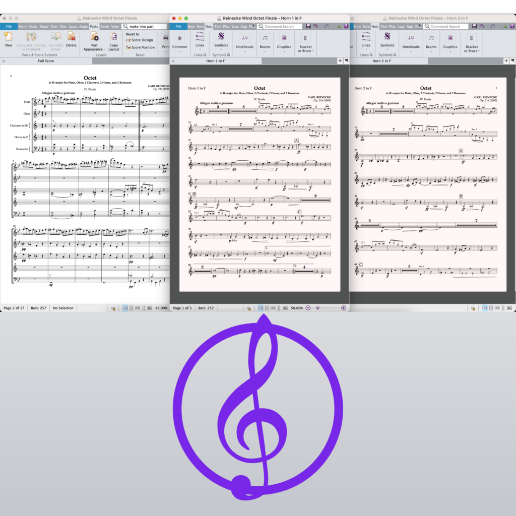Open the Lines gallery in Horn 1 in F window
The height and width of the screenshot is (516, 516).
pyautogui.click(x=200, y=41)
